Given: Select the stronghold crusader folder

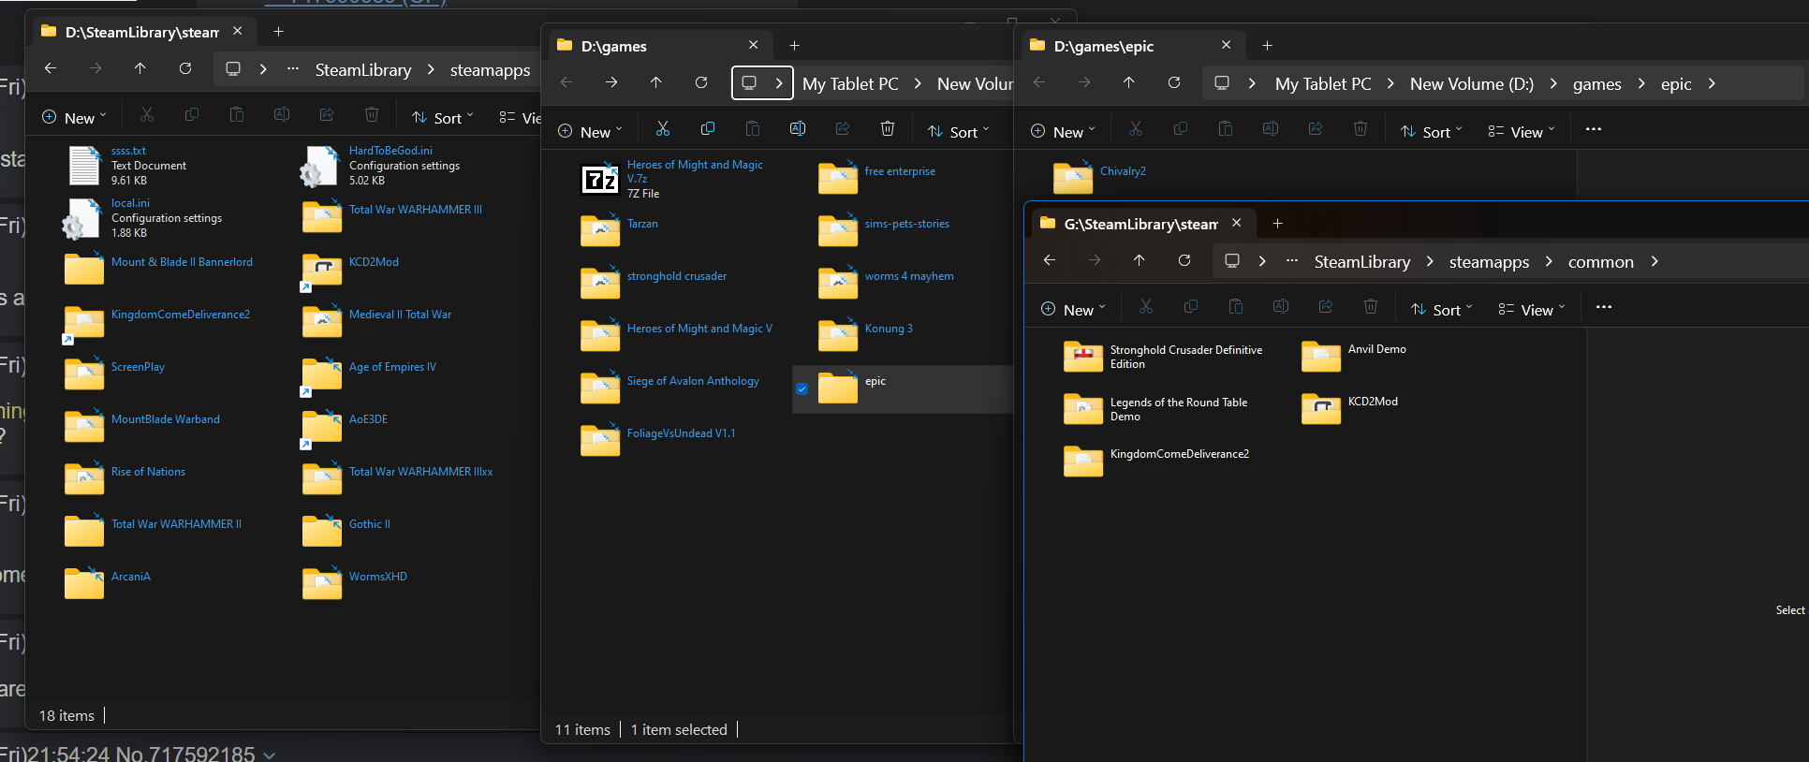Looking at the screenshot, I should pos(654,283).
